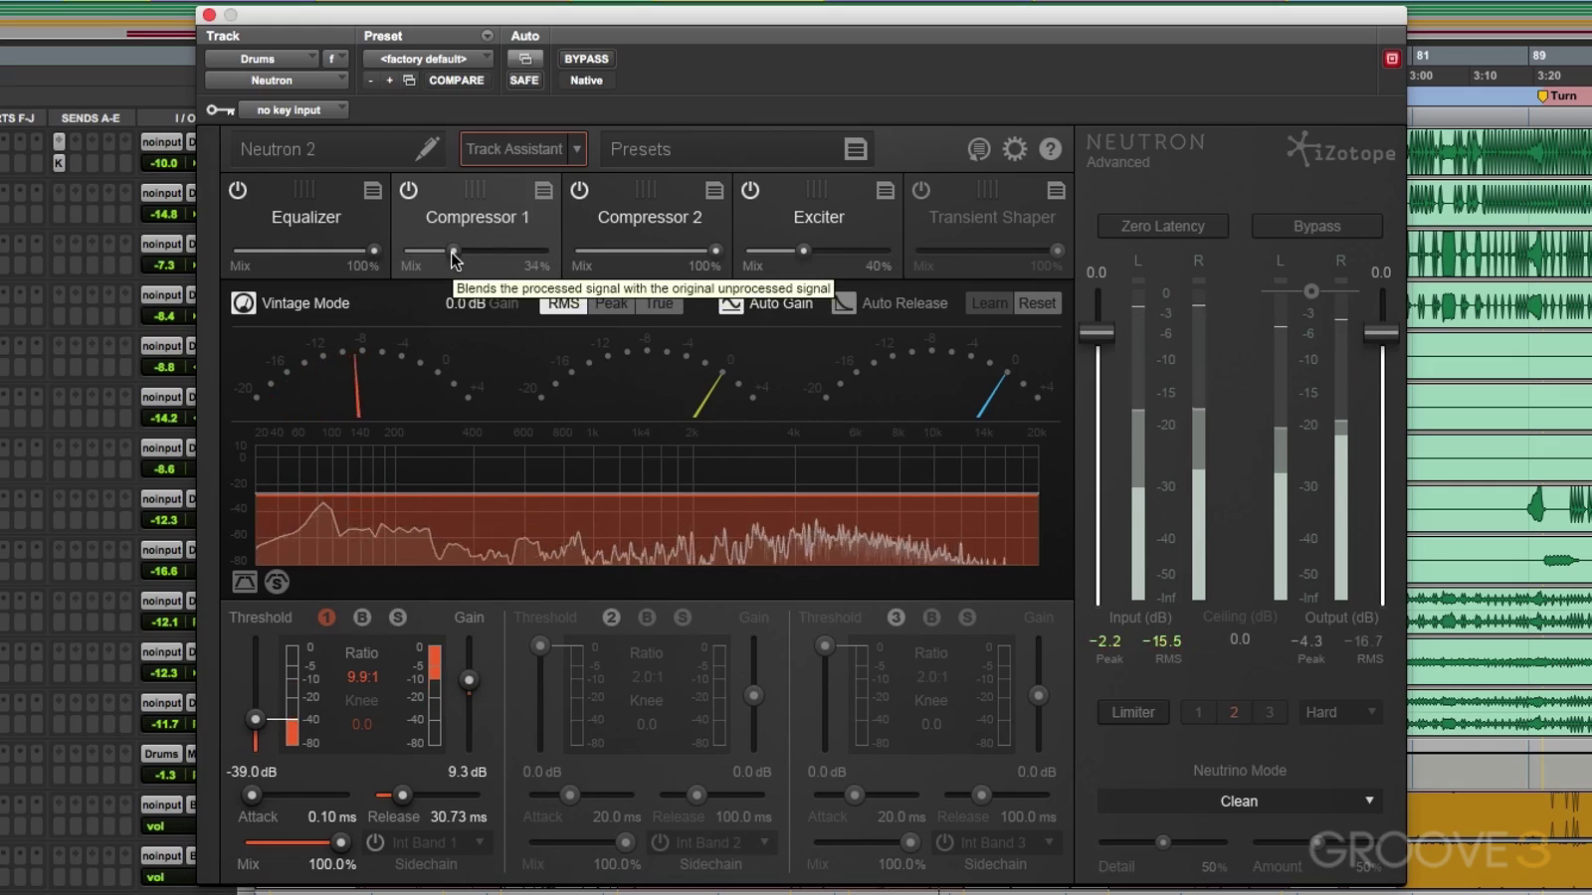Viewport: 1592px width, 895px height.
Task: Open the Drums track selector dropdown
Action: [263, 59]
